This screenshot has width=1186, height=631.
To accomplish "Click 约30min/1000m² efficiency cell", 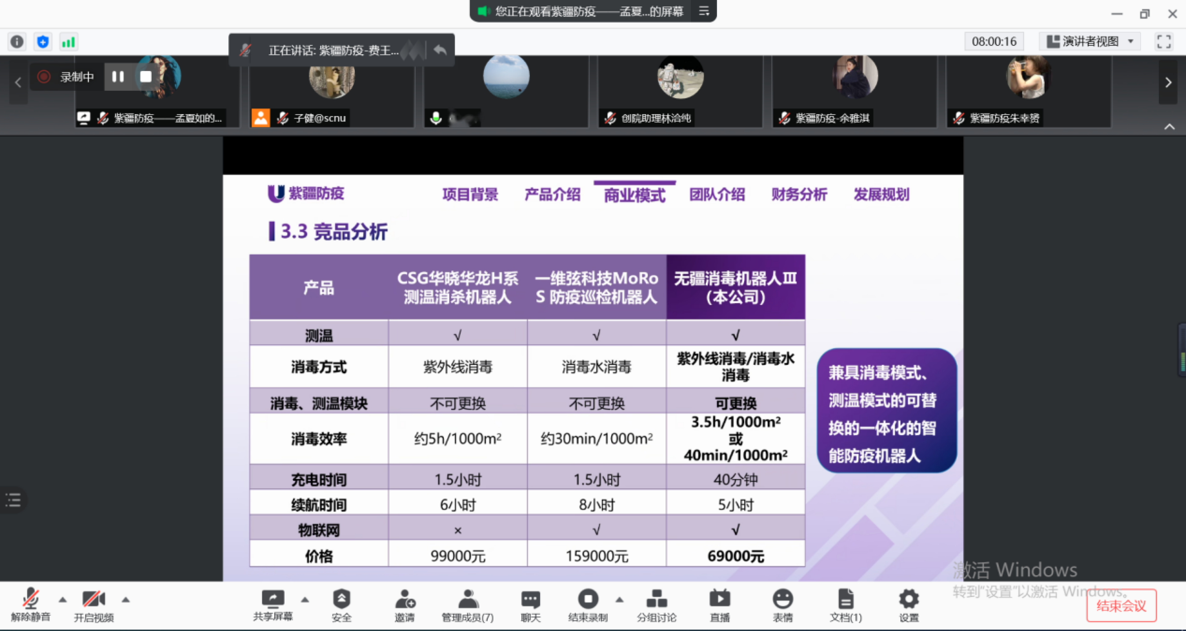I will [597, 438].
